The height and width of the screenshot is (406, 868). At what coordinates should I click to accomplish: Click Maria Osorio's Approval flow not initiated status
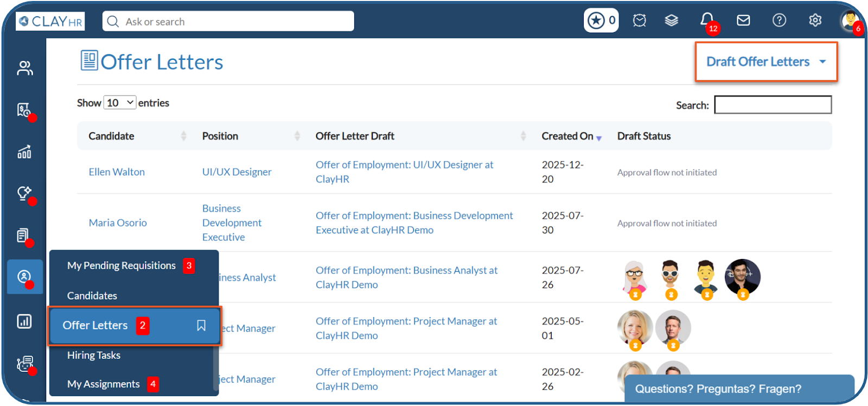(667, 224)
